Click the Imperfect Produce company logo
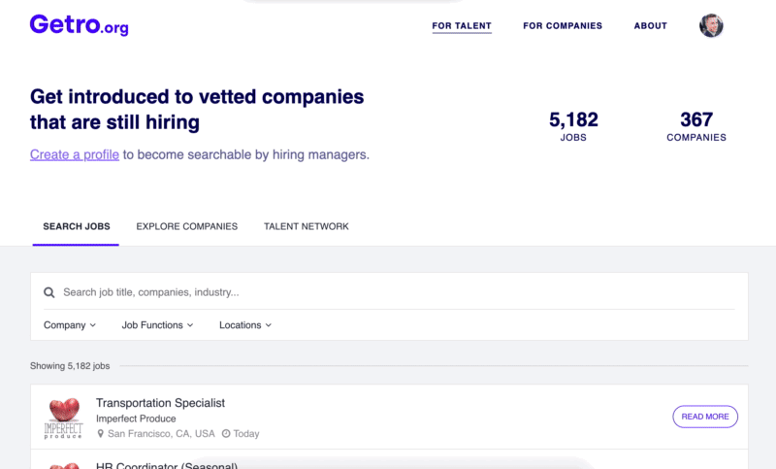Viewport: 776px width, 469px height. (63, 418)
